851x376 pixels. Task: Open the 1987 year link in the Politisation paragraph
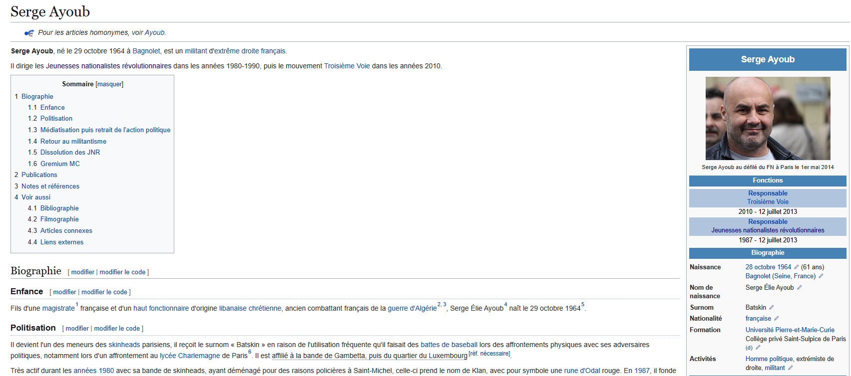(642, 371)
